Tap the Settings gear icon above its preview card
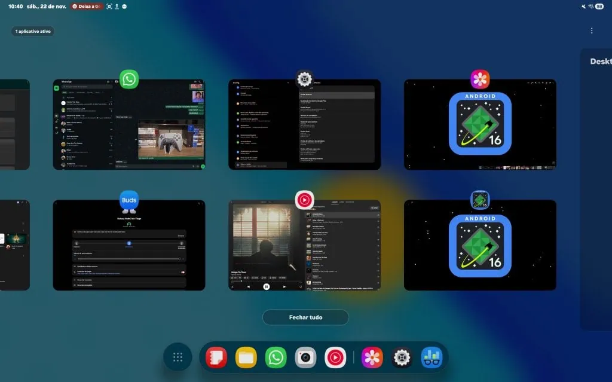Viewport: 612px width, 382px height. [x=304, y=80]
